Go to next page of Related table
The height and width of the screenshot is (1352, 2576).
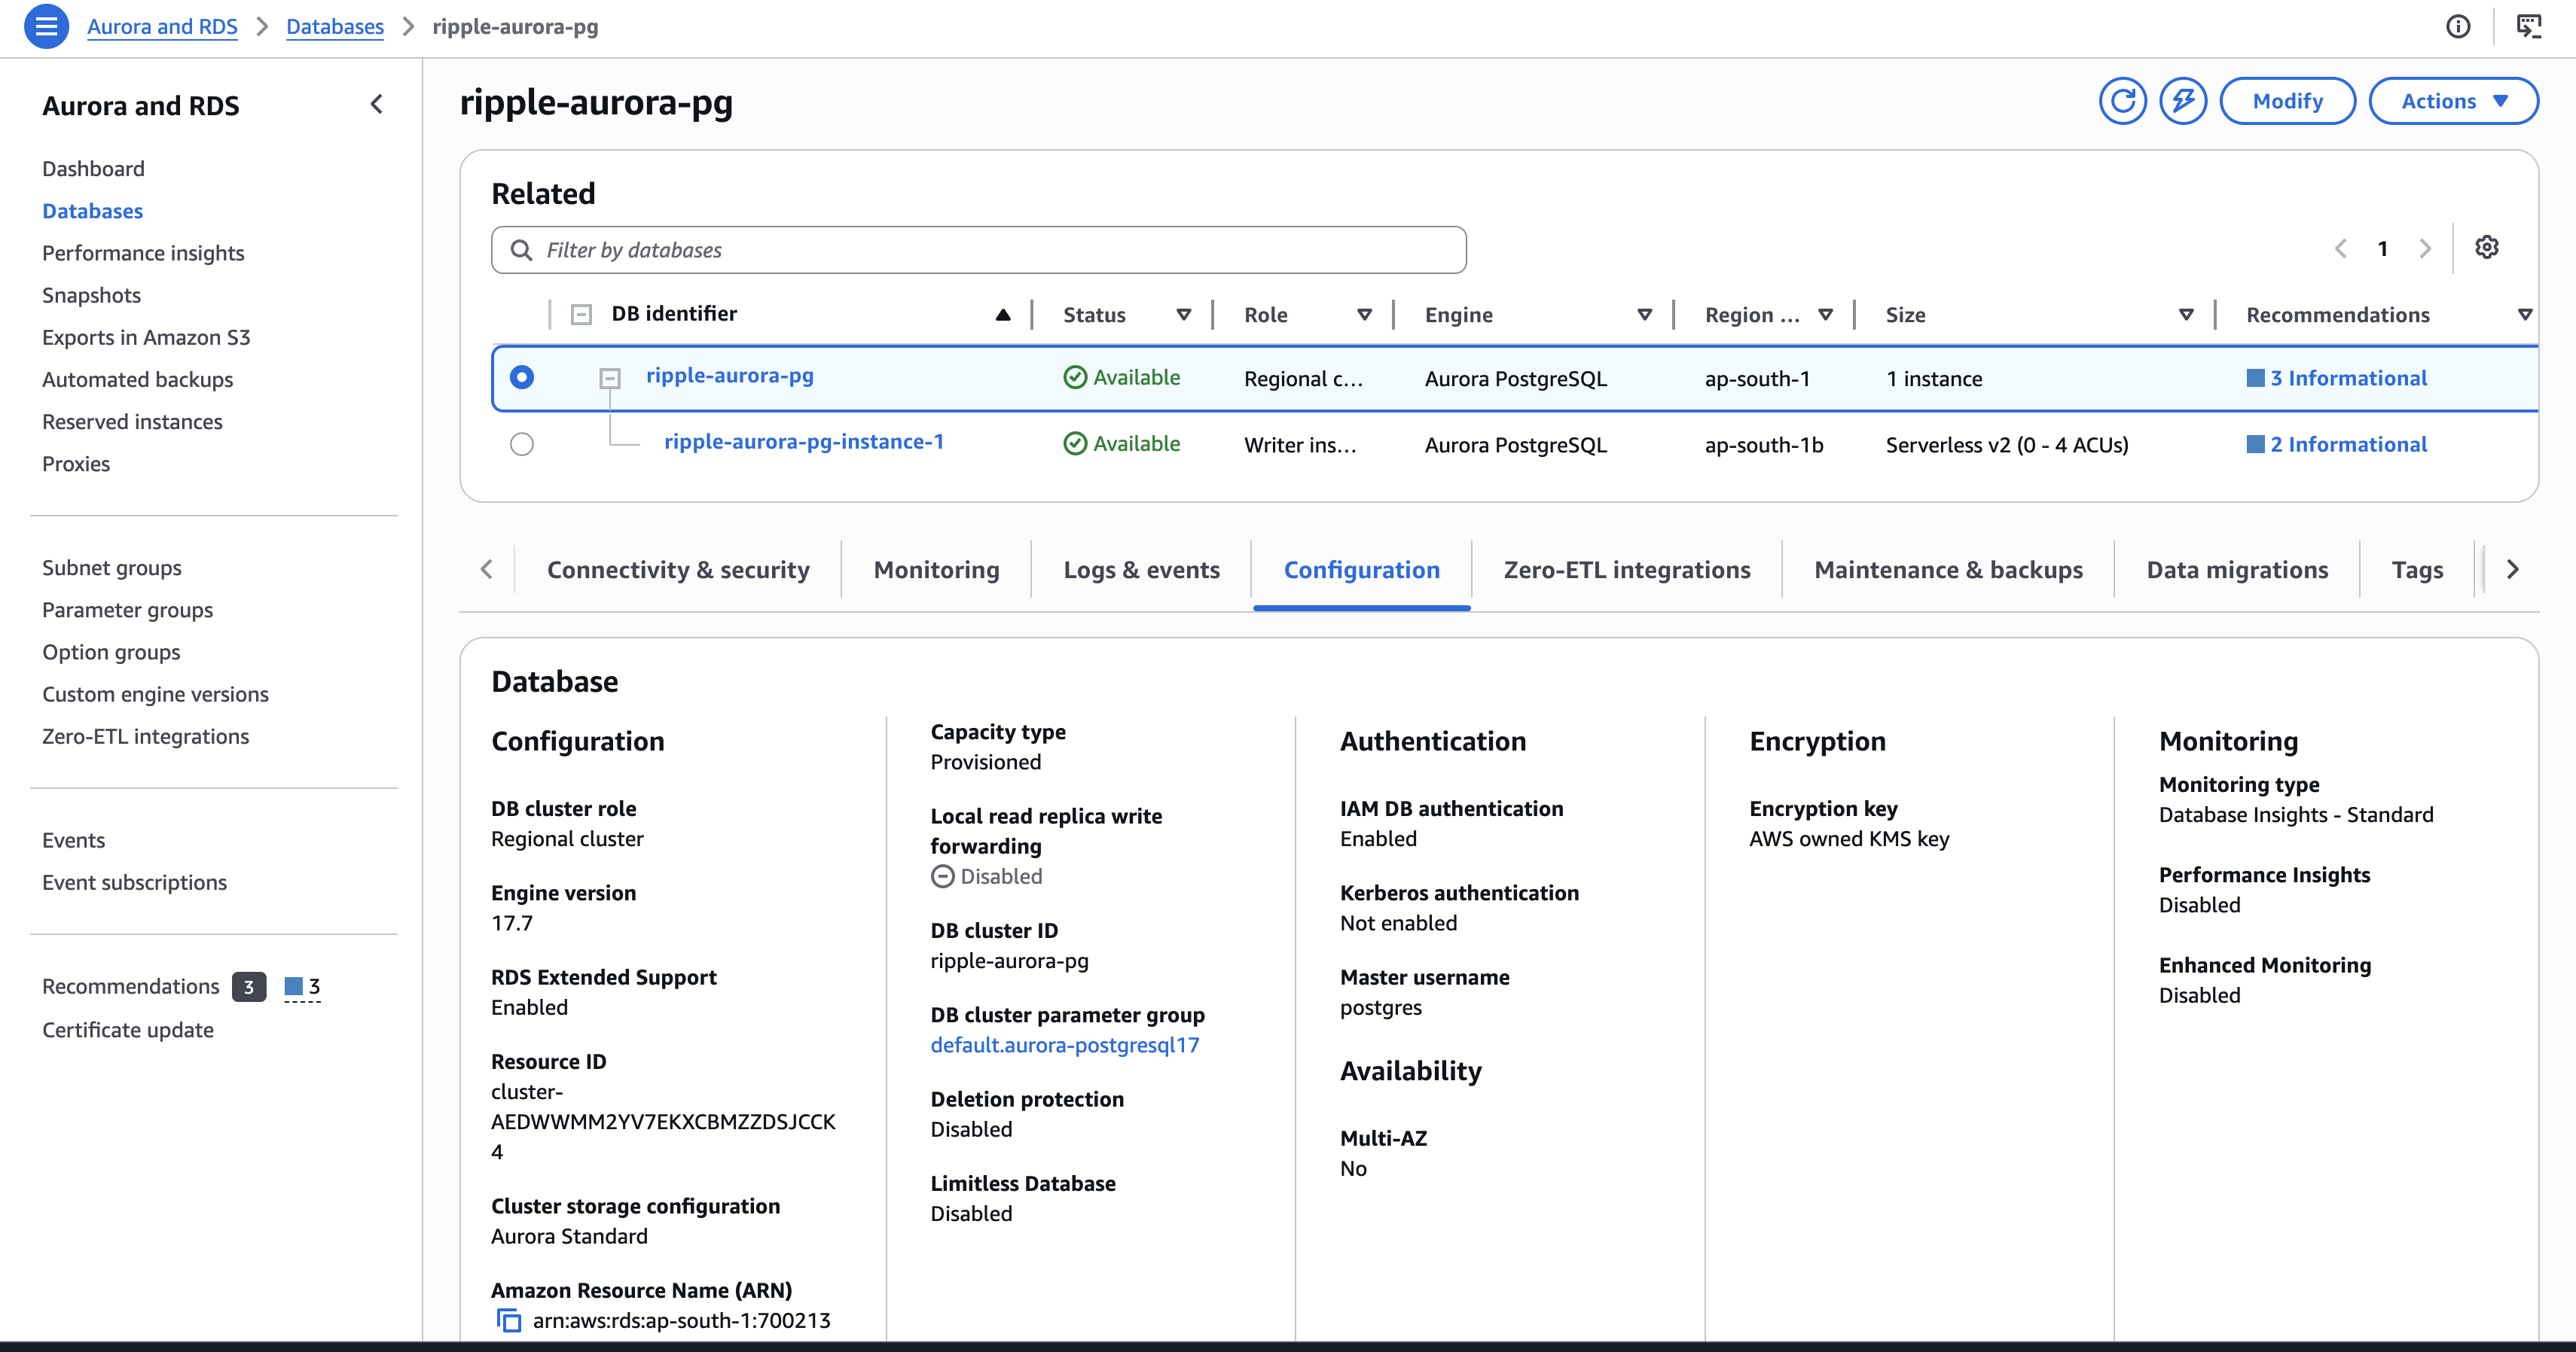[x=2425, y=249]
